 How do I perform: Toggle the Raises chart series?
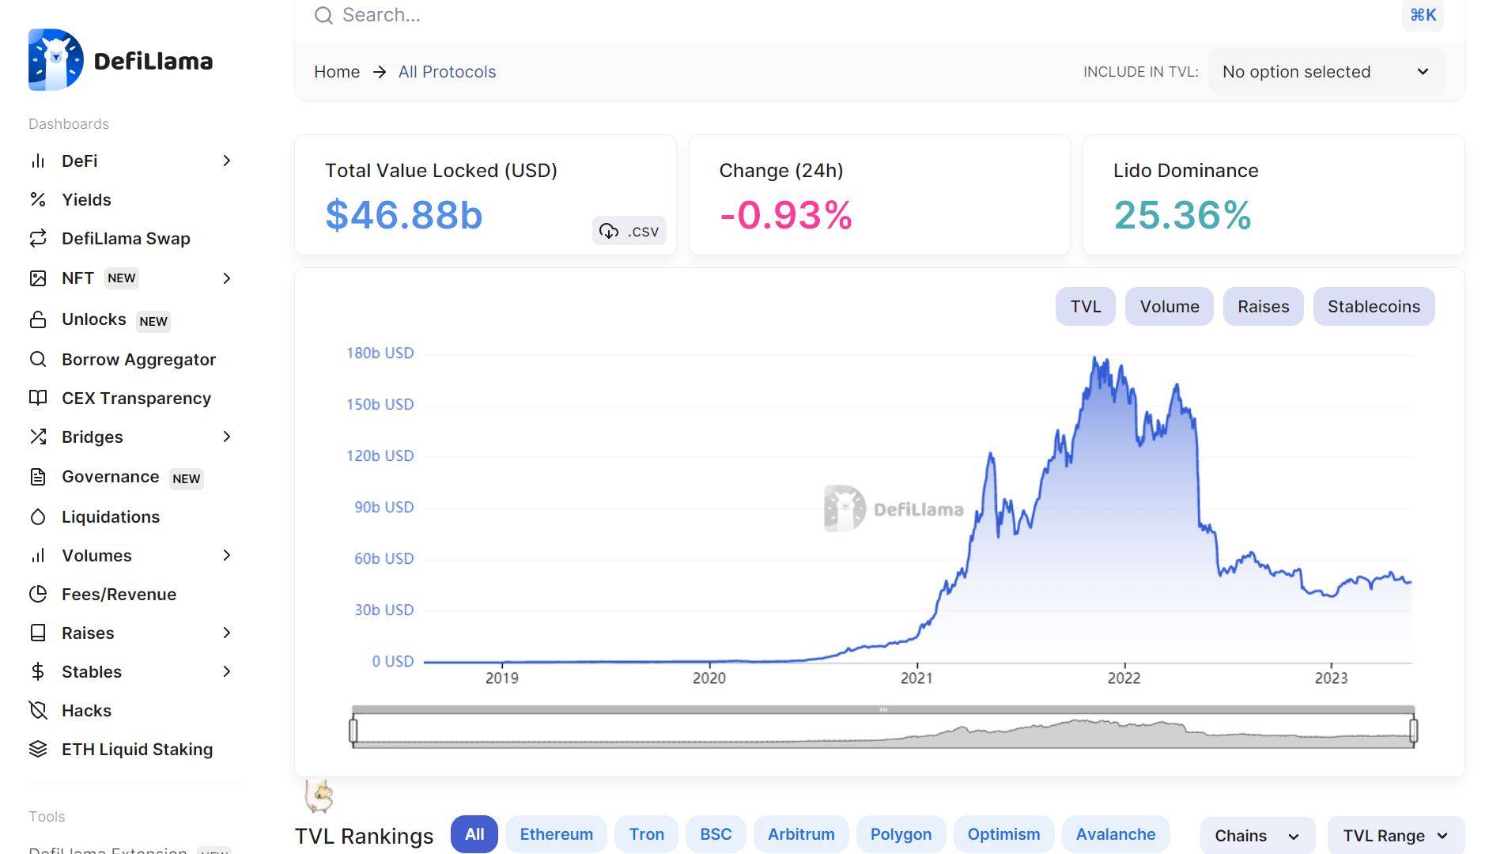(x=1263, y=307)
